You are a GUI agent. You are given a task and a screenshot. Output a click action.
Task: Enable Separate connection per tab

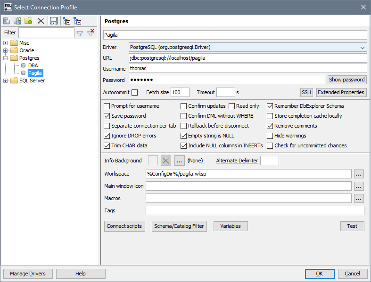[107, 126]
